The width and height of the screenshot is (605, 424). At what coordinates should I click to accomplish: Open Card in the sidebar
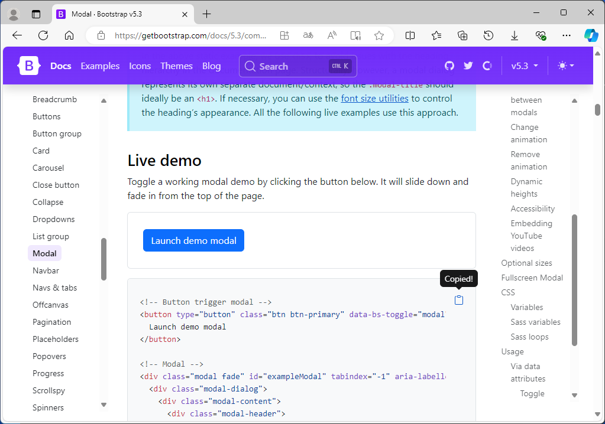click(41, 151)
